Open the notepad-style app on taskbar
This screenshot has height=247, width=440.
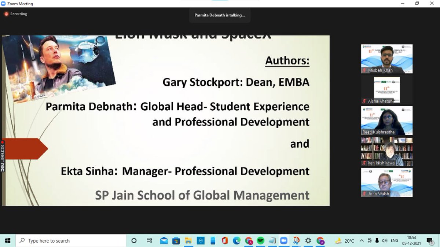(x=272, y=241)
